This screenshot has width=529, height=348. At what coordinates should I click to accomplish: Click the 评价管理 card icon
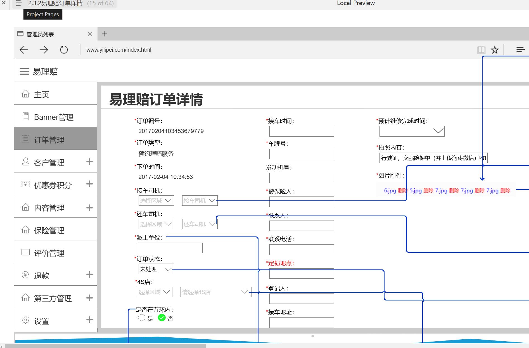coord(25,252)
